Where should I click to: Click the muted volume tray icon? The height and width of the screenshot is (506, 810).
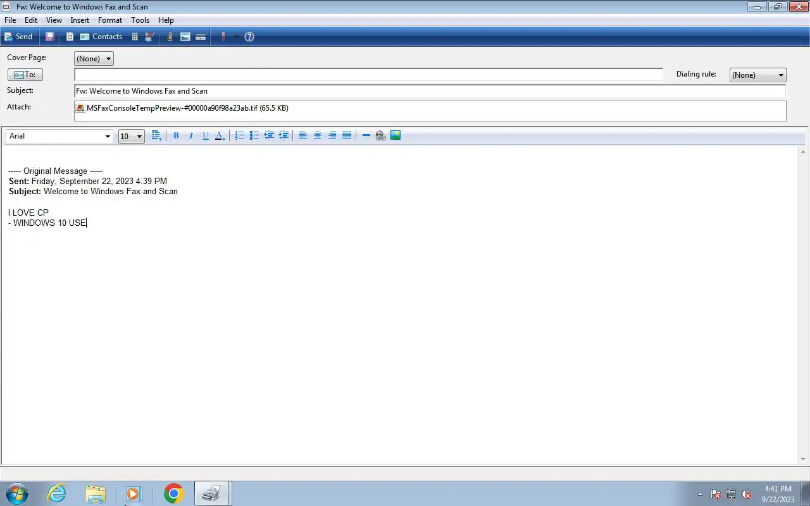746,494
